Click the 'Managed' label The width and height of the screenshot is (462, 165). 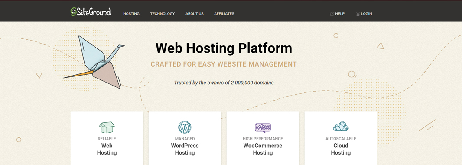tap(185, 139)
